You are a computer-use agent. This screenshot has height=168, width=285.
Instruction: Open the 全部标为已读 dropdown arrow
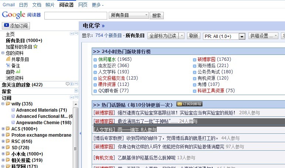pos(181,36)
